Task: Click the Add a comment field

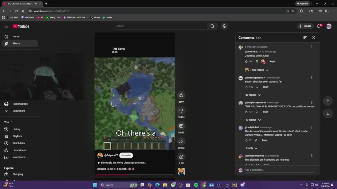Action: [x=279, y=170]
